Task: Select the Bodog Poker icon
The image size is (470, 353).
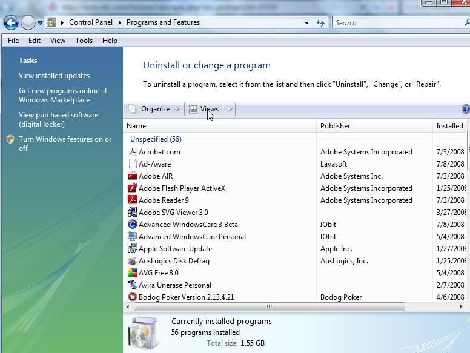Action: point(132,297)
